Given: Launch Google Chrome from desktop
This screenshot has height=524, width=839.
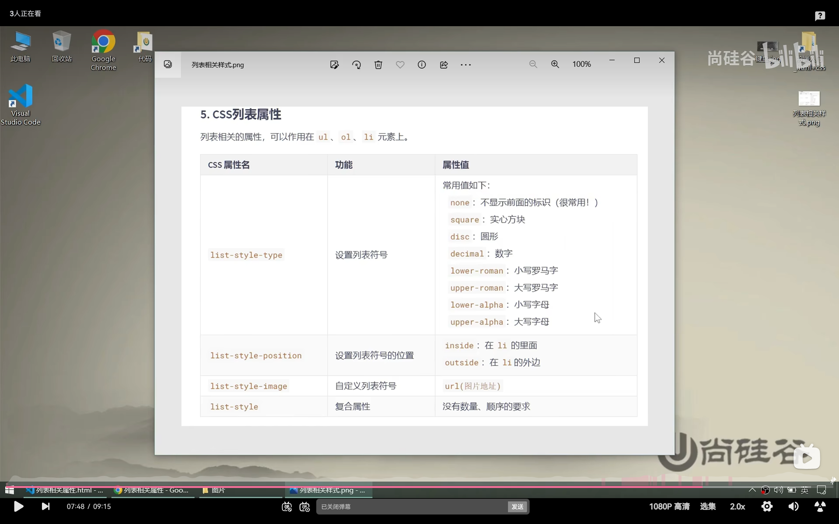Looking at the screenshot, I should (x=103, y=50).
